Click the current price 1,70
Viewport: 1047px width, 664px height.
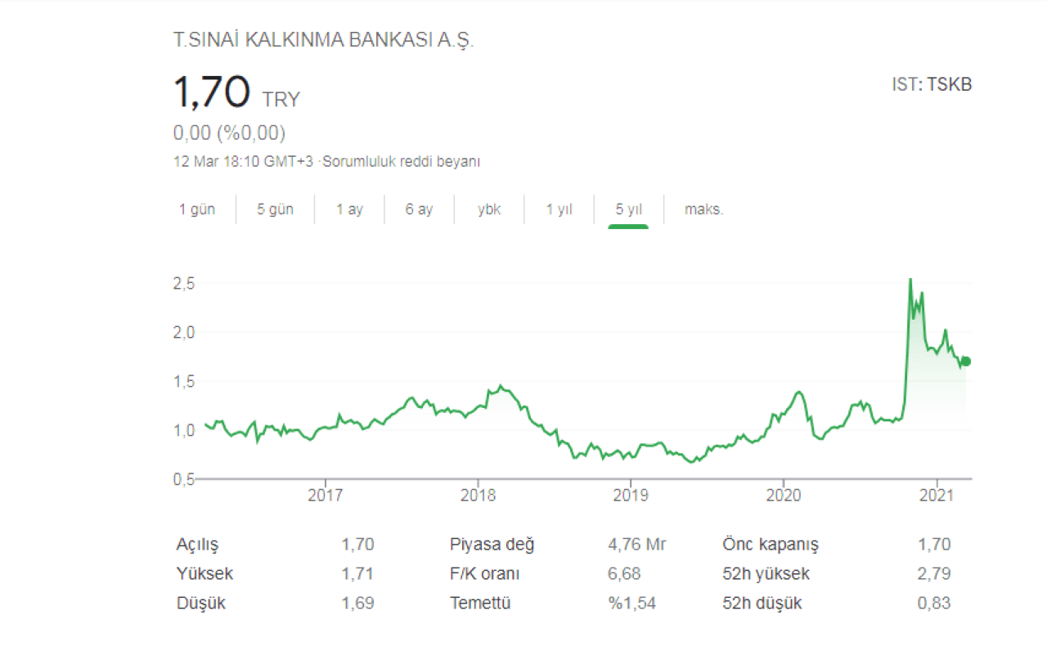point(211,92)
